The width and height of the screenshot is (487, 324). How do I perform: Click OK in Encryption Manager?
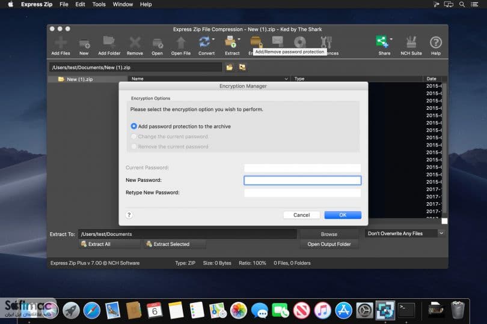click(x=343, y=215)
